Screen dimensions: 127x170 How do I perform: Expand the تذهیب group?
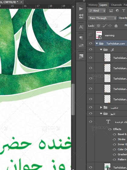pos(101,107)
